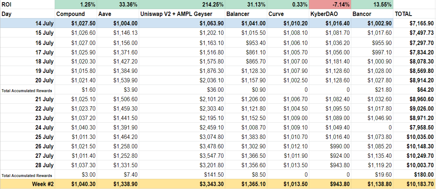Select the $64.20 accumulated rewards total
The width and height of the screenshot is (436, 189).
[415, 90]
